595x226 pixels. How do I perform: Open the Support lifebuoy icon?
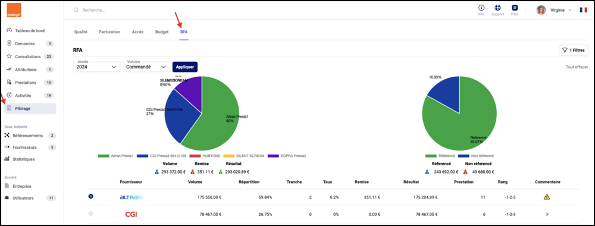[x=497, y=8]
